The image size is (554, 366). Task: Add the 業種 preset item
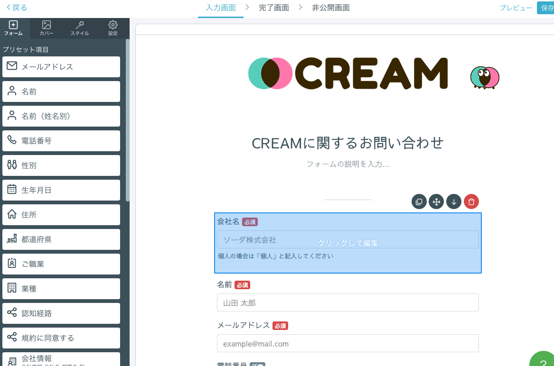click(x=61, y=289)
